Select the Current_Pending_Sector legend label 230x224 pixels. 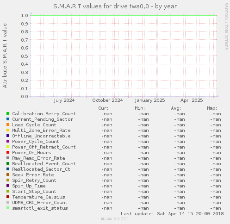click(x=43, y=119)
